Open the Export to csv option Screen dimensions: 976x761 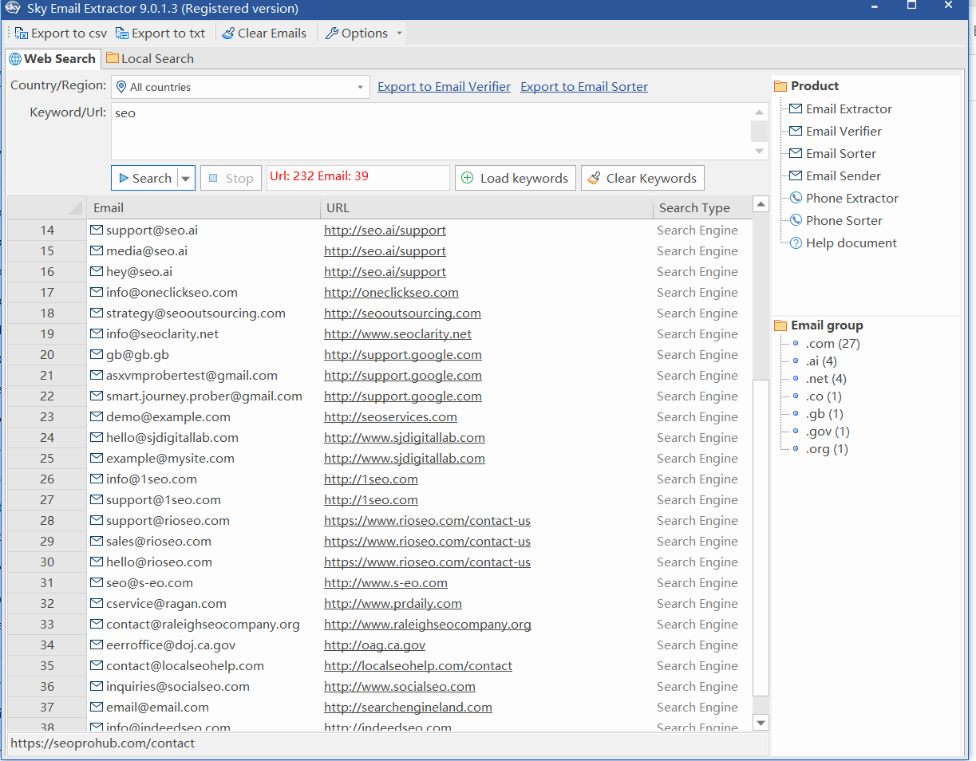[x=60, y=33]
